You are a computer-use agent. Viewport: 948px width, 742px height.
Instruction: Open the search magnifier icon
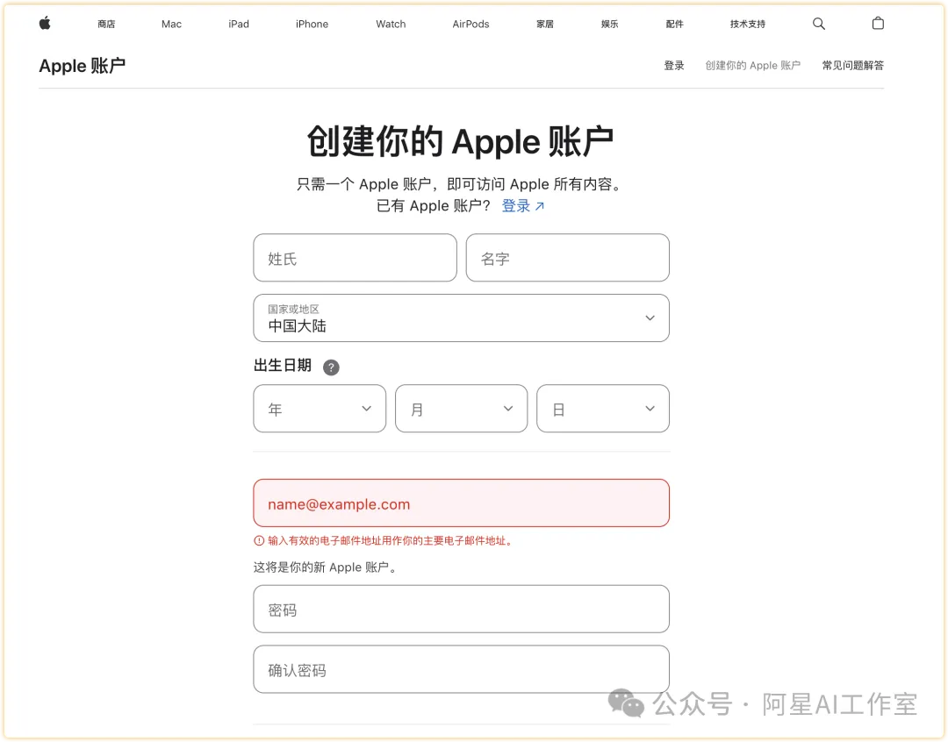click(819, 24)
